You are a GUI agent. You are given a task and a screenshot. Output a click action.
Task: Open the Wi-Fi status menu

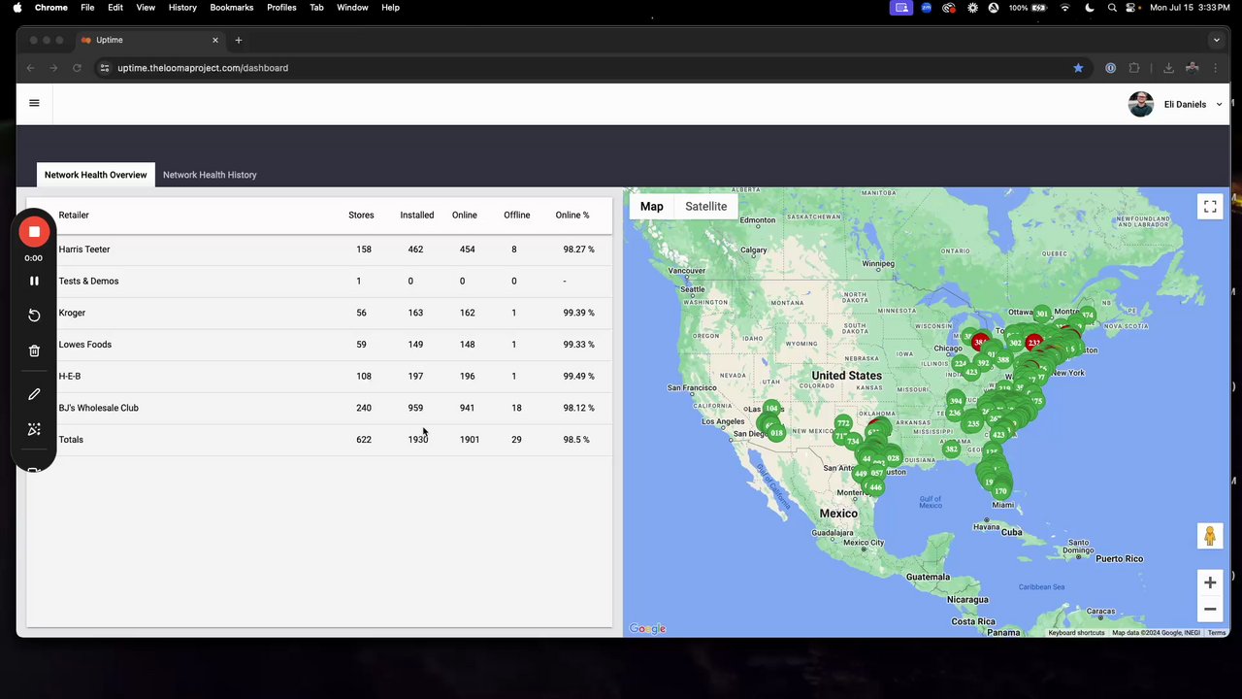tap(1064, 7)
